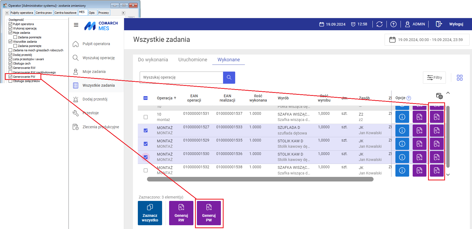Open Wyszukaj operację in sidebar

point(96,58)
